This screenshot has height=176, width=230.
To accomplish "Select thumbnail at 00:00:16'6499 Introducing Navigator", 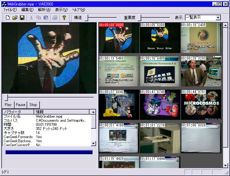I will click(x=160, y=71).
